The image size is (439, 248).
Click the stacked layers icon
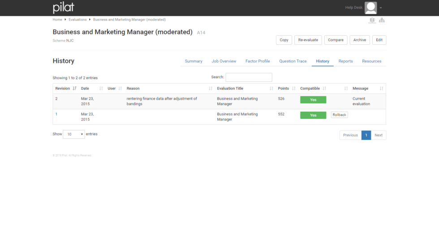(372, 20)
